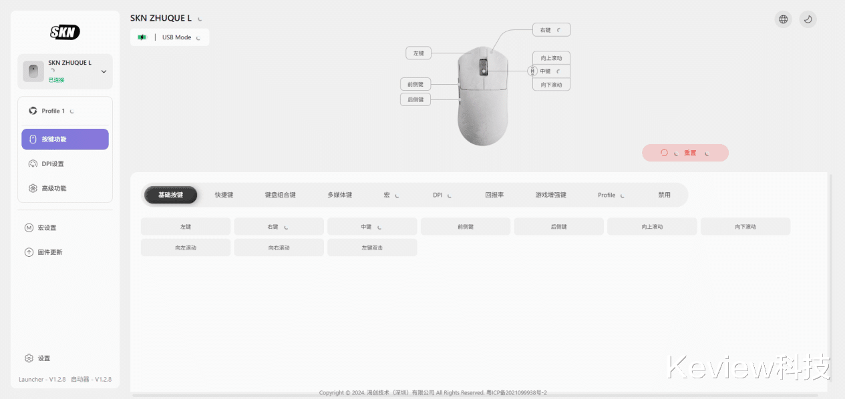
Task: Switch to the 键盘组合键 tab
Action: tap(280, 195)
